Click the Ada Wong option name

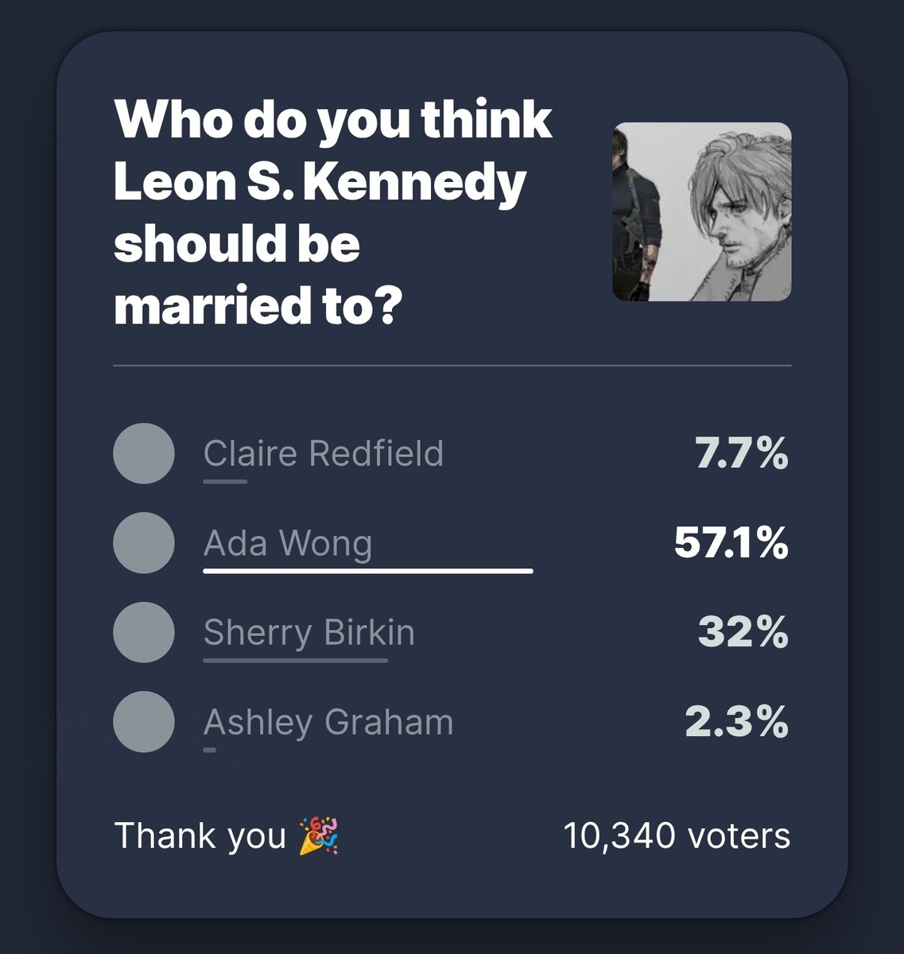pos(288,544)
